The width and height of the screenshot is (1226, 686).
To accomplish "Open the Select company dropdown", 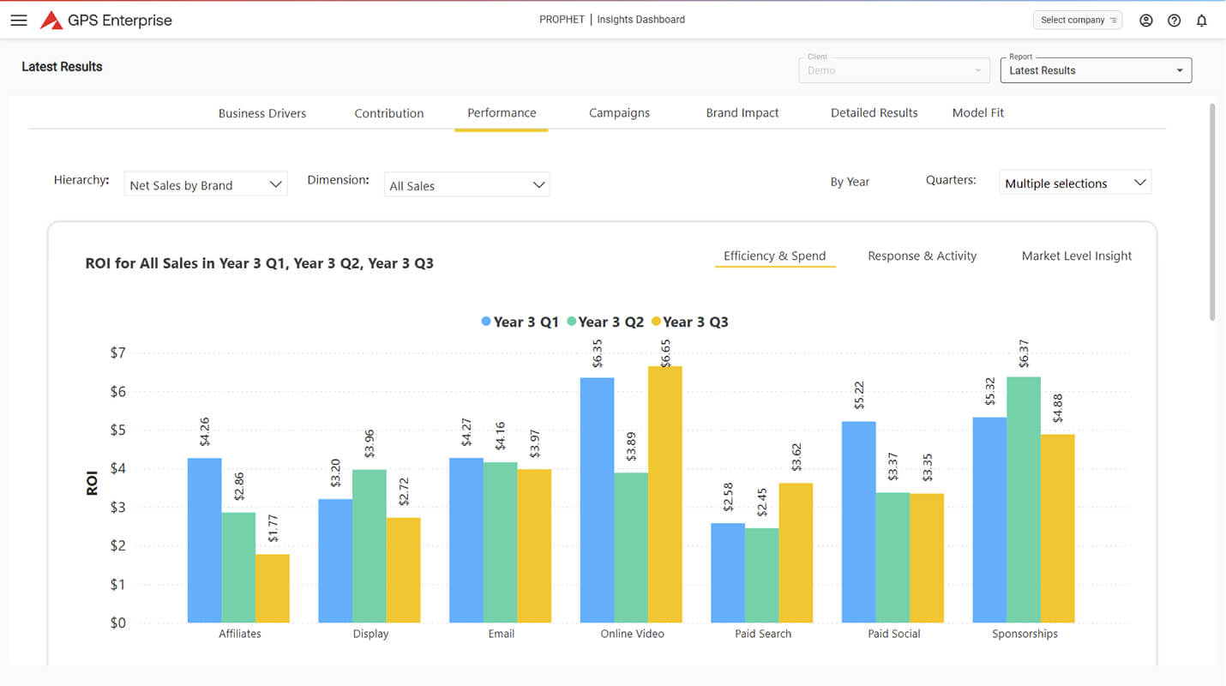I will tap(1078, 20).
